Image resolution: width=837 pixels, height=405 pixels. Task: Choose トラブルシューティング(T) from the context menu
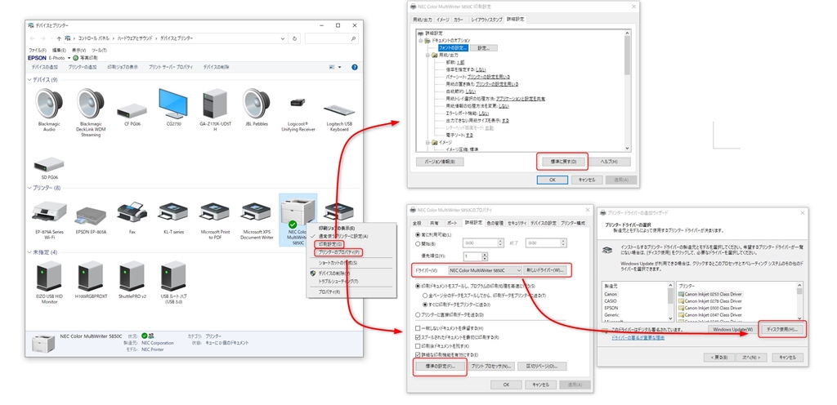point(338,281)
